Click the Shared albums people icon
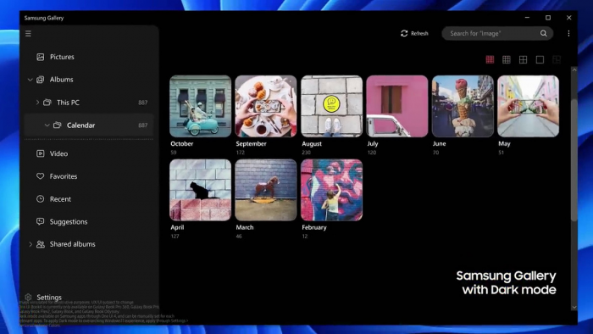 click(x=40, y=244)
